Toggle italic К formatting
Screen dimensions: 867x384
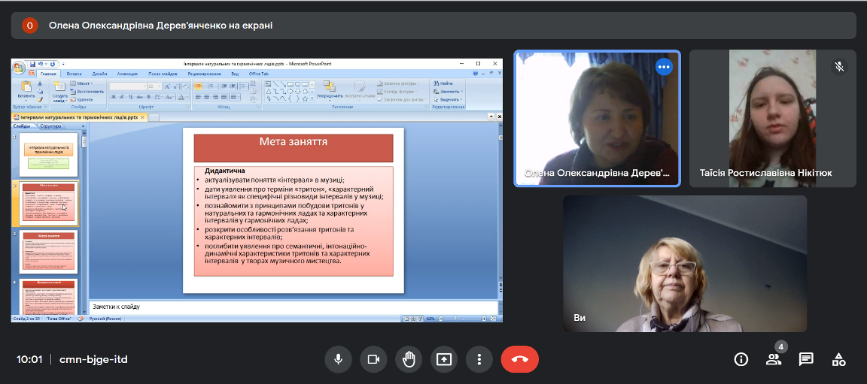click(122, 96)
